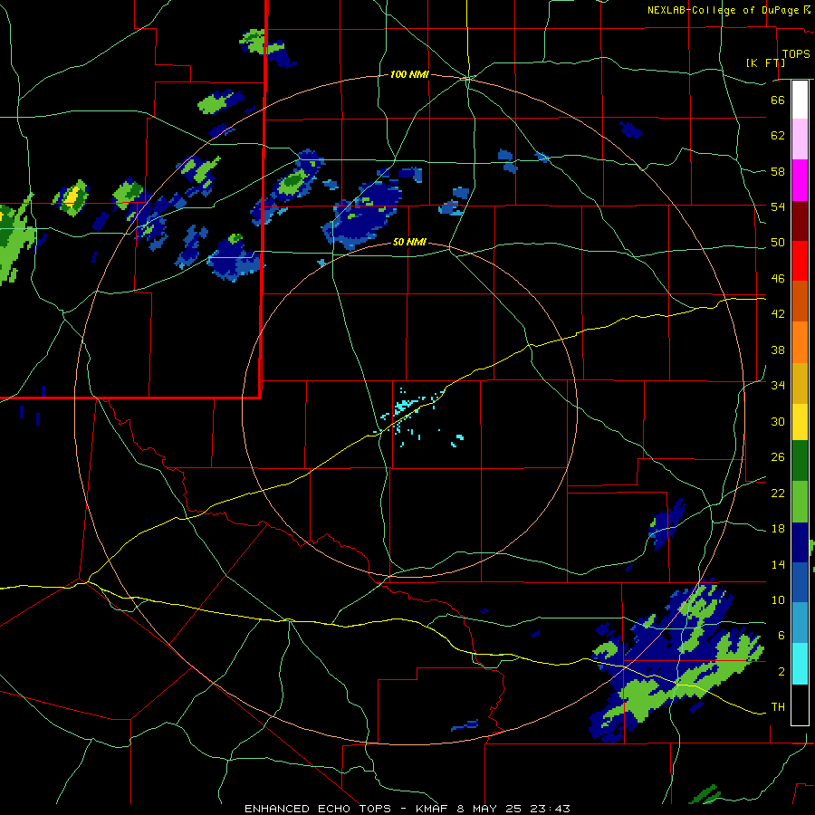This screenshot has width=815, height=815.
Task: Click the 22 legend value
Action: tap(778, 493)
